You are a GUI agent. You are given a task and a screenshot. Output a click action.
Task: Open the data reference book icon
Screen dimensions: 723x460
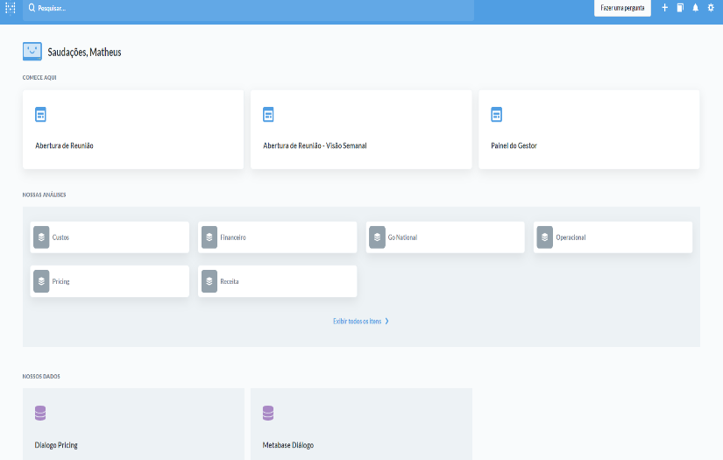click(680, 8)
